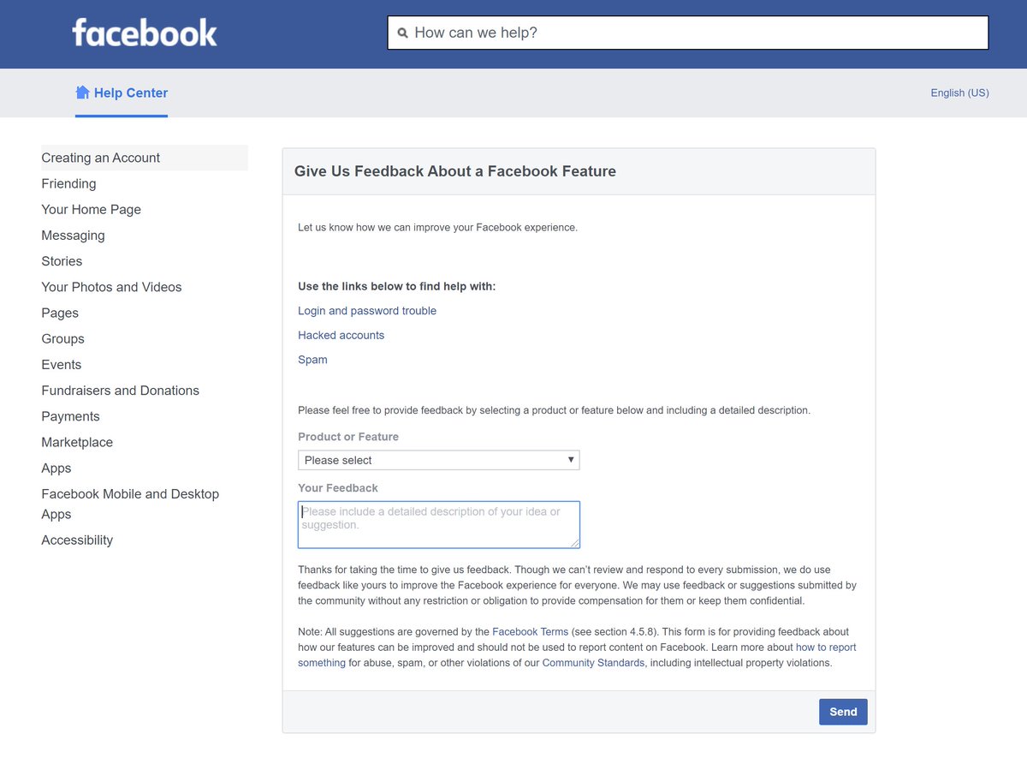
Task: Select the Pages help topic
Action: (60, 313)
